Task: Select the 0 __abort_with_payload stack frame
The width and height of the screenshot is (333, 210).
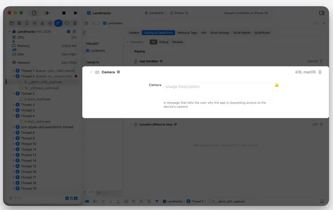Action: coord(43,82)
